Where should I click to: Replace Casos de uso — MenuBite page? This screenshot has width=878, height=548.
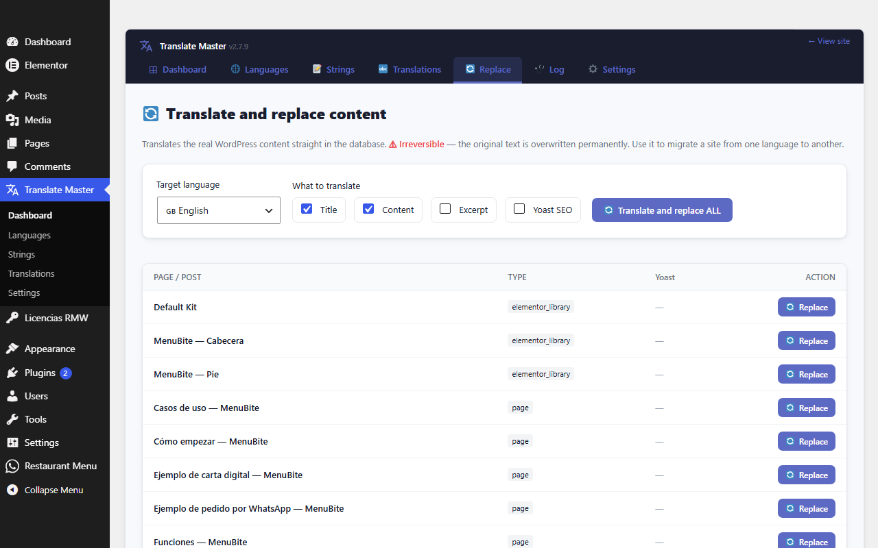coord(807,408)
